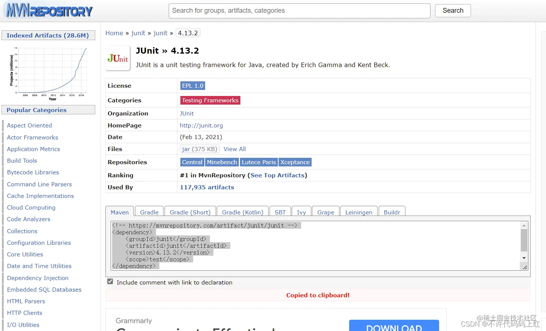546x331 pixels.
Task: Open the Home breadcrumb link
Action: pyautogui.click(x=114, y=33)
